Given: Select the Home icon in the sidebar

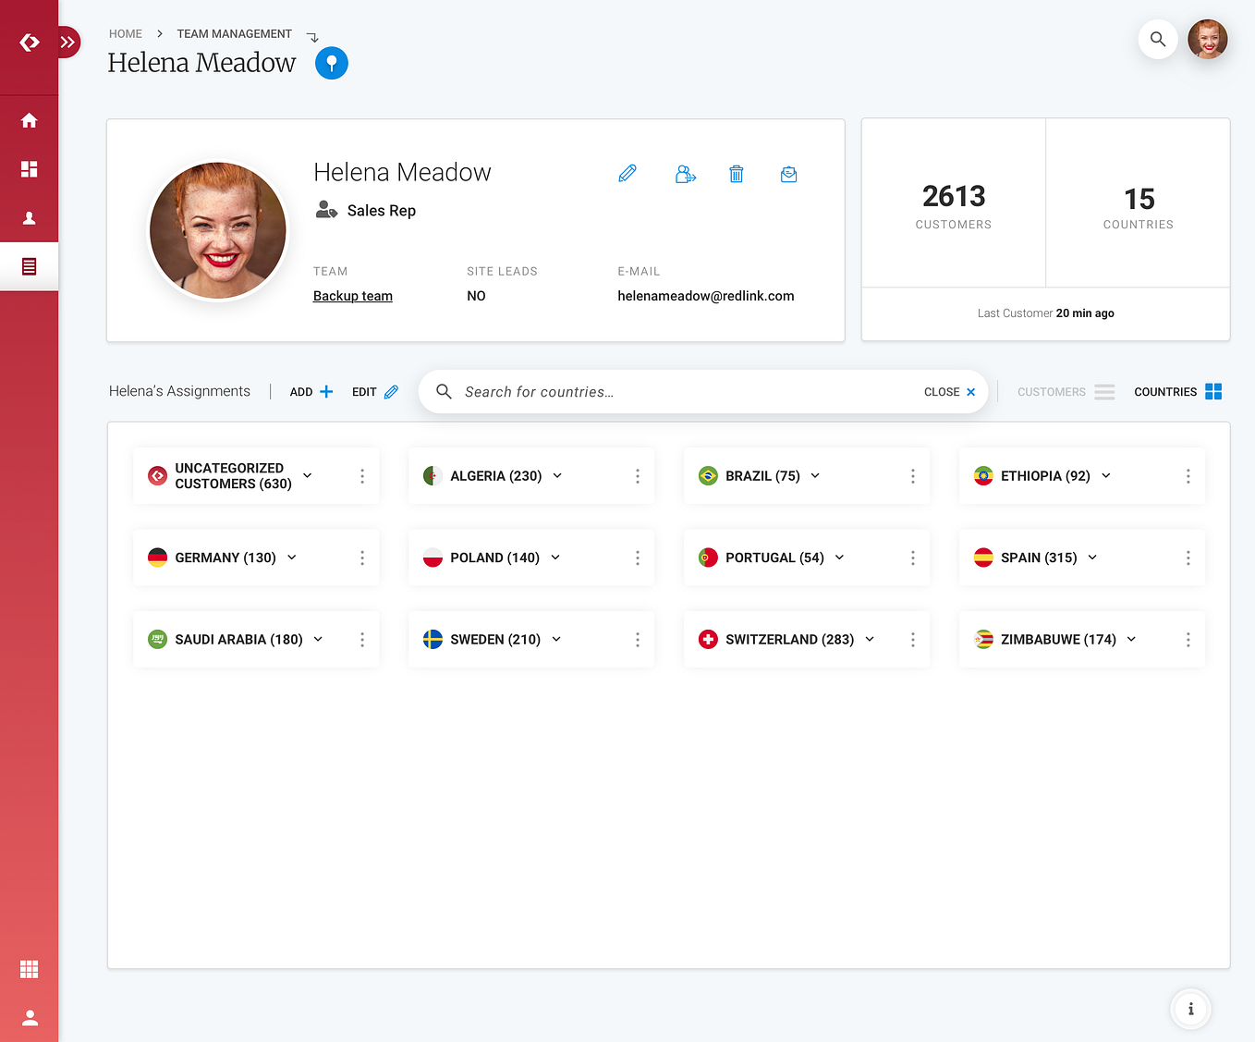Looking at the screenshot, I should (x=29, y=120).
